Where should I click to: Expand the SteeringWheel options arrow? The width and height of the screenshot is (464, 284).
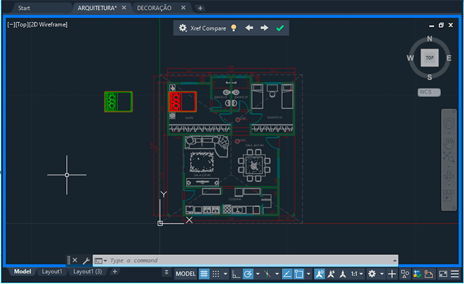click(x=449, y=133)
